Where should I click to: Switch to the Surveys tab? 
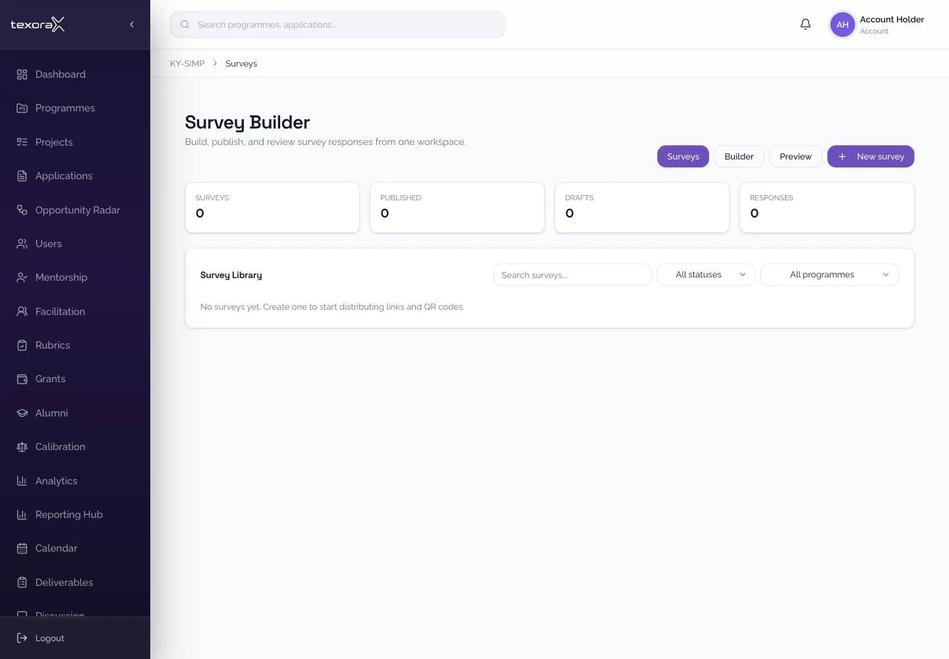pos(683,156)
